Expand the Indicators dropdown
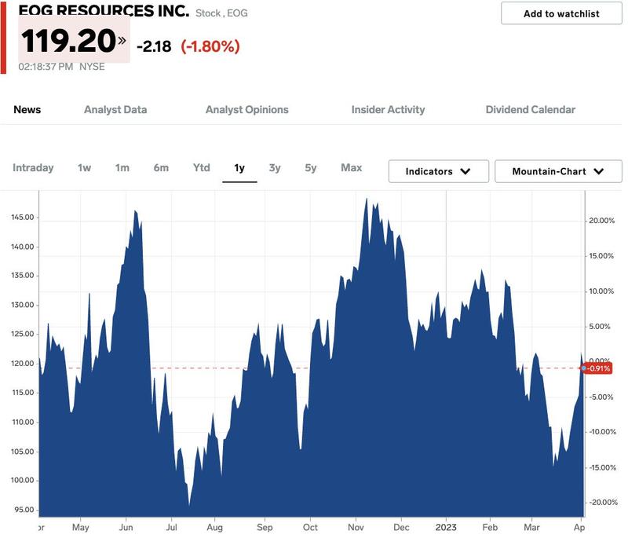This screenshot has width=628, height=560. 438,171
